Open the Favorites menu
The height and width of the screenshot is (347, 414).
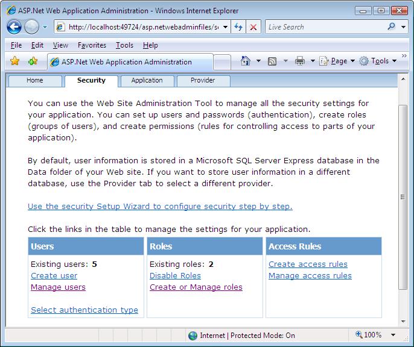92,45
